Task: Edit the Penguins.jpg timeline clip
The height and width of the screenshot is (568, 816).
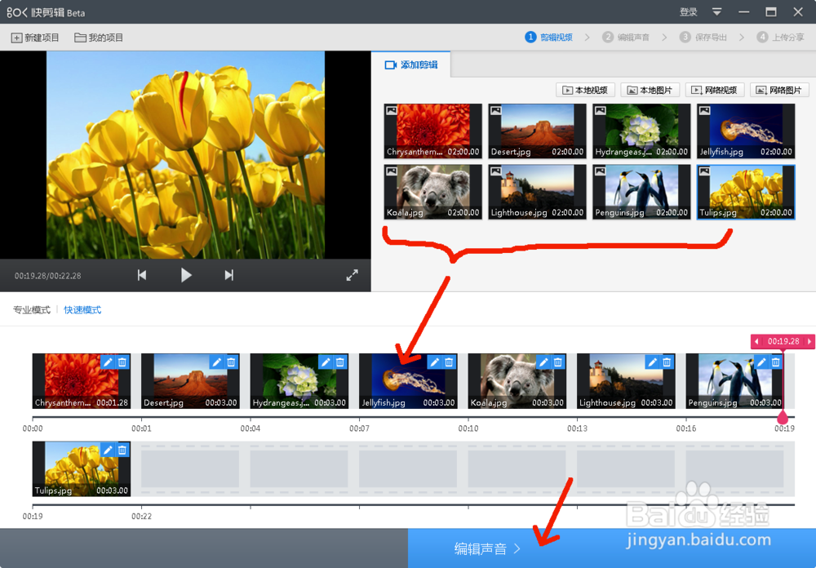Action: pyautogui.click(x=761, y=362)
